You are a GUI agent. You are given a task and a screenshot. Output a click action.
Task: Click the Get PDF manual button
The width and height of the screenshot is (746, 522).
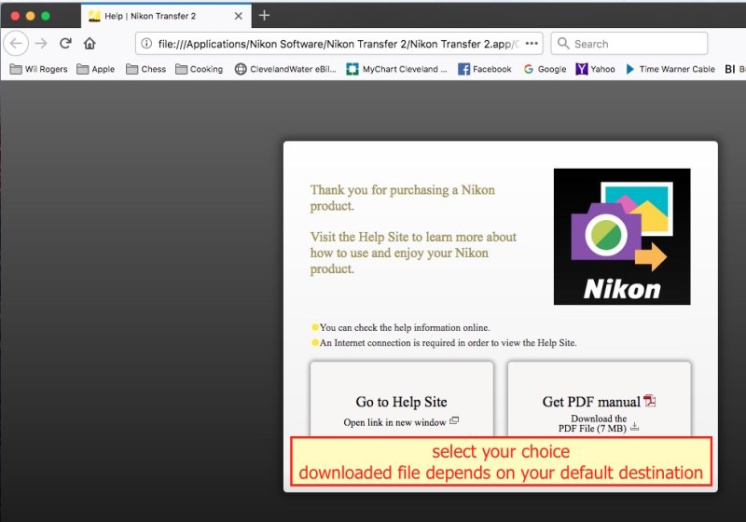click(591, 402)
